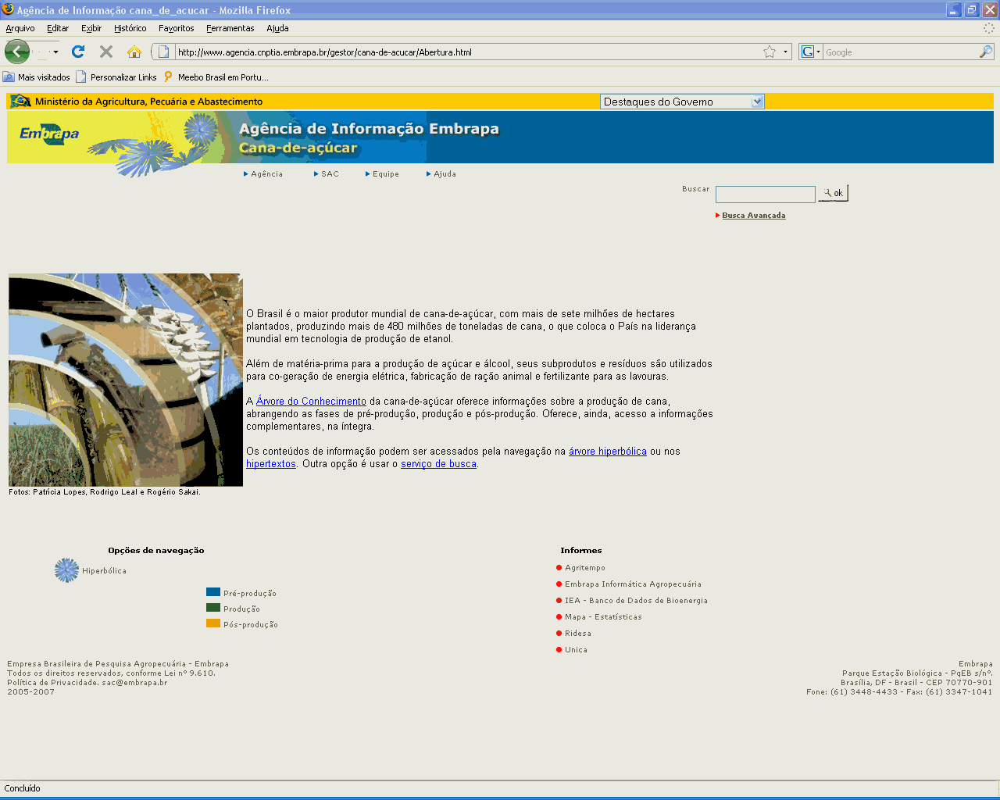Open the search engine selector dropdown
The image size is (1000, 800).
point(810,52)
